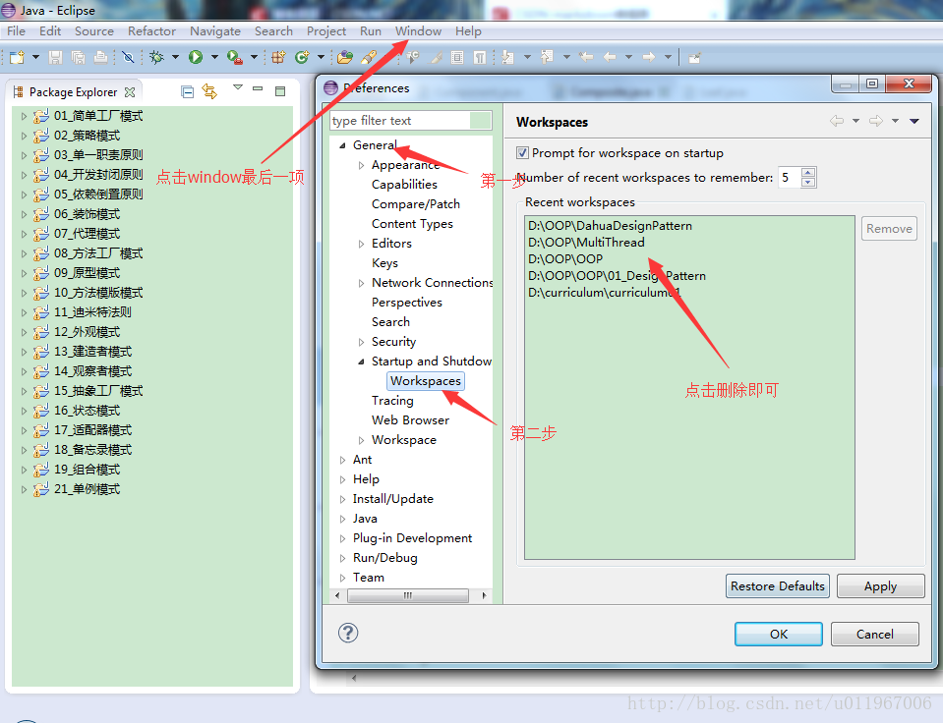Minimize the Package Explorer view
943x723 pixels.
tap(258, 89)
